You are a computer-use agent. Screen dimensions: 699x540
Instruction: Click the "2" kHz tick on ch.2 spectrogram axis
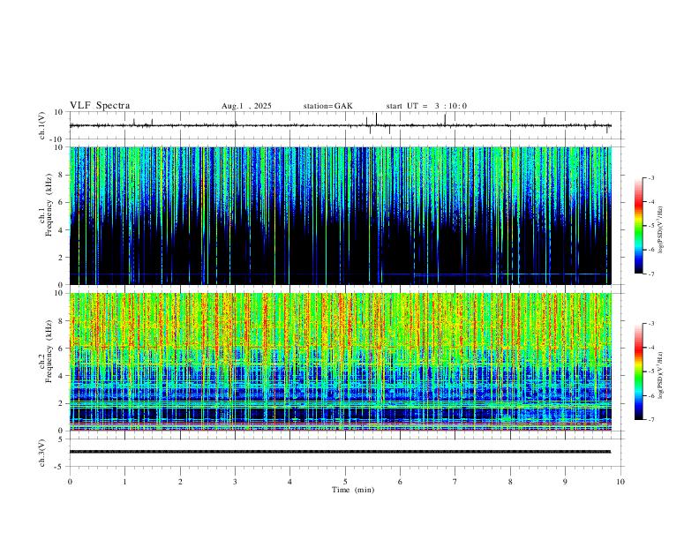pos(62,403)
